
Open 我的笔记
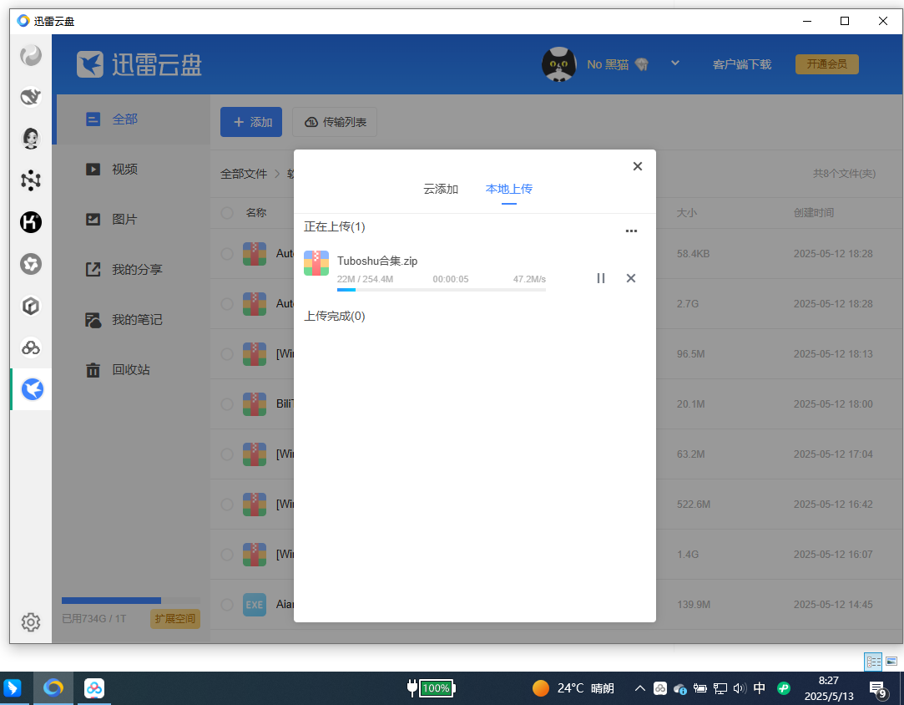point(134,320)
